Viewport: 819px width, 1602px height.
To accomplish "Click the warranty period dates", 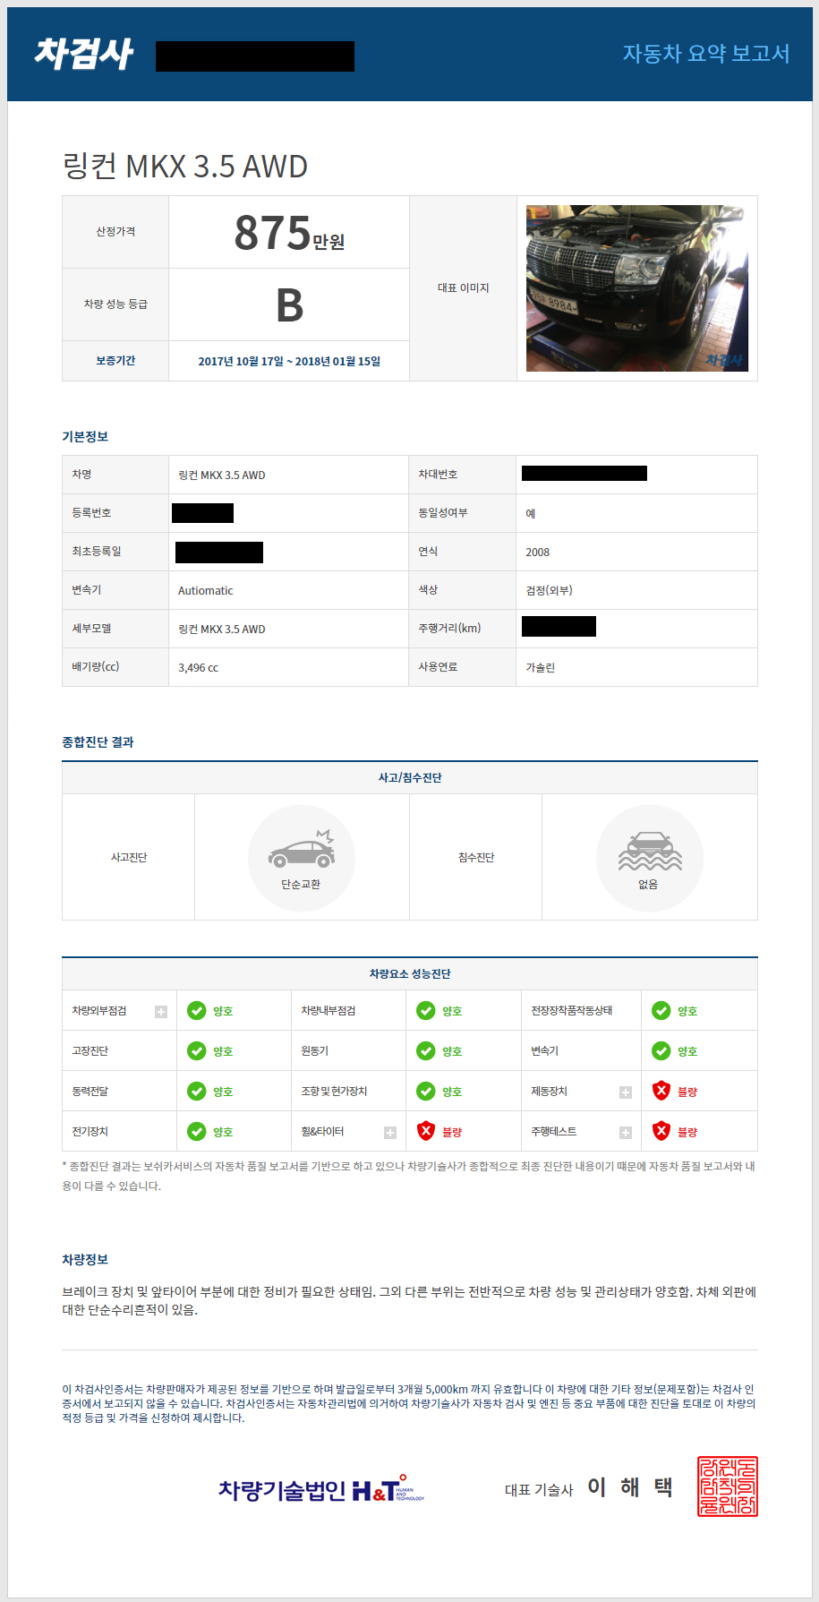I will click(x=289, y=361).
